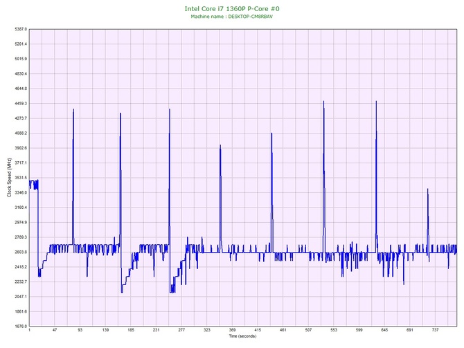Click the 599 time axis tick label

(359, 330)
